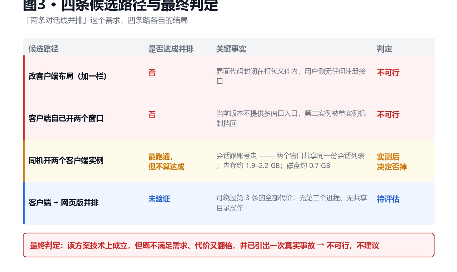Click the verdict 待评估

point(388,199)
